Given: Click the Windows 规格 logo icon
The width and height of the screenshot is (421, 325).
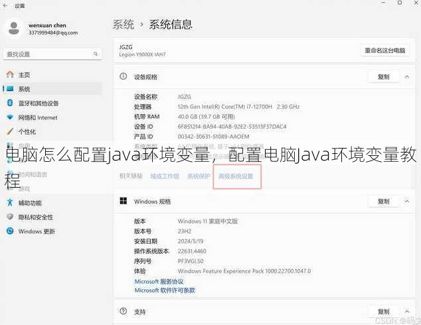Looking at the screenshot, I should tap(124, 201).
